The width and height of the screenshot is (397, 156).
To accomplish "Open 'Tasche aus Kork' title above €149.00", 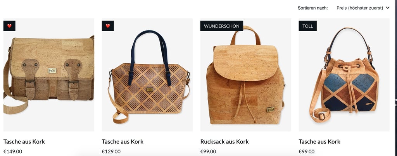I will [24, 142].
